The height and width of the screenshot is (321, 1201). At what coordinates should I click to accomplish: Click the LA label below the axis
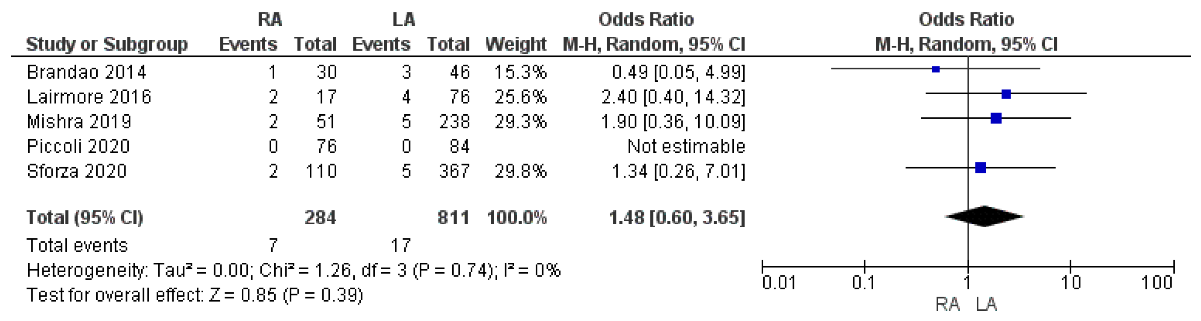click(987, 305)
